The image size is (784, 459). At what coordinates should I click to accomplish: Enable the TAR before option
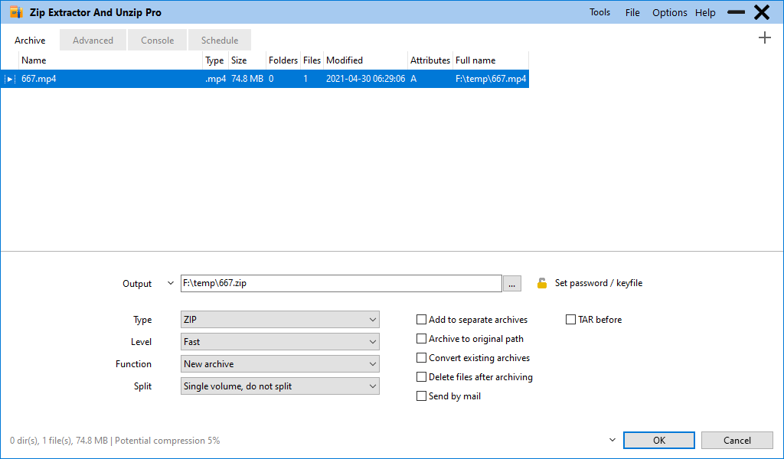tap(570, 320)
